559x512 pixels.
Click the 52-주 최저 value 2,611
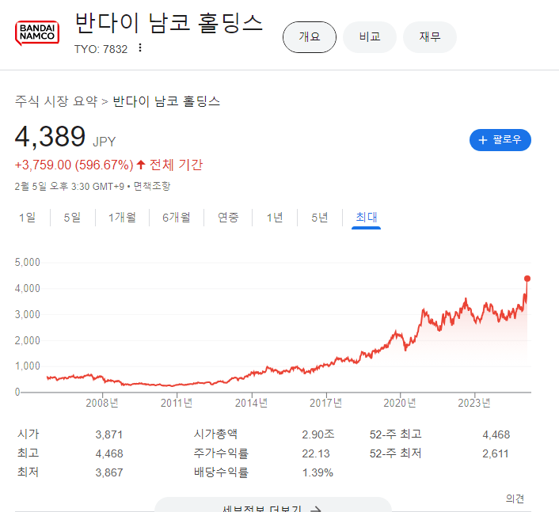495,453
